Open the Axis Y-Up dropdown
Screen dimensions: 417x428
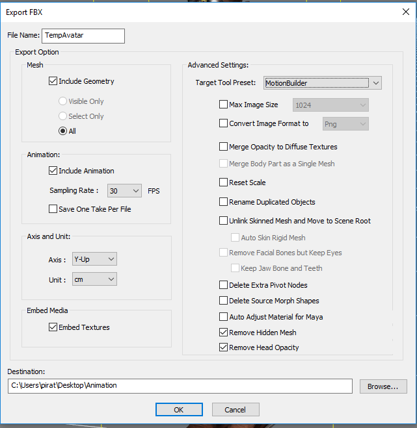click(94, 259)
